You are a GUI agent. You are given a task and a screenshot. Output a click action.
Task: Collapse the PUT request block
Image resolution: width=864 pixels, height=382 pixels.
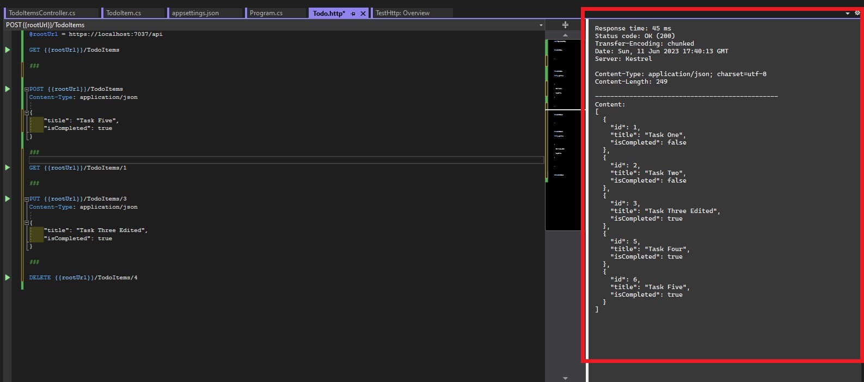pyautogui.click(x=26, y=199)
